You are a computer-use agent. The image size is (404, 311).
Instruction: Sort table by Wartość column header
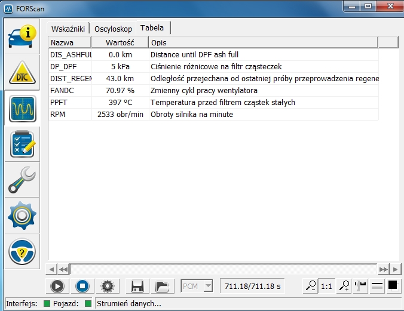click(120, 42)
